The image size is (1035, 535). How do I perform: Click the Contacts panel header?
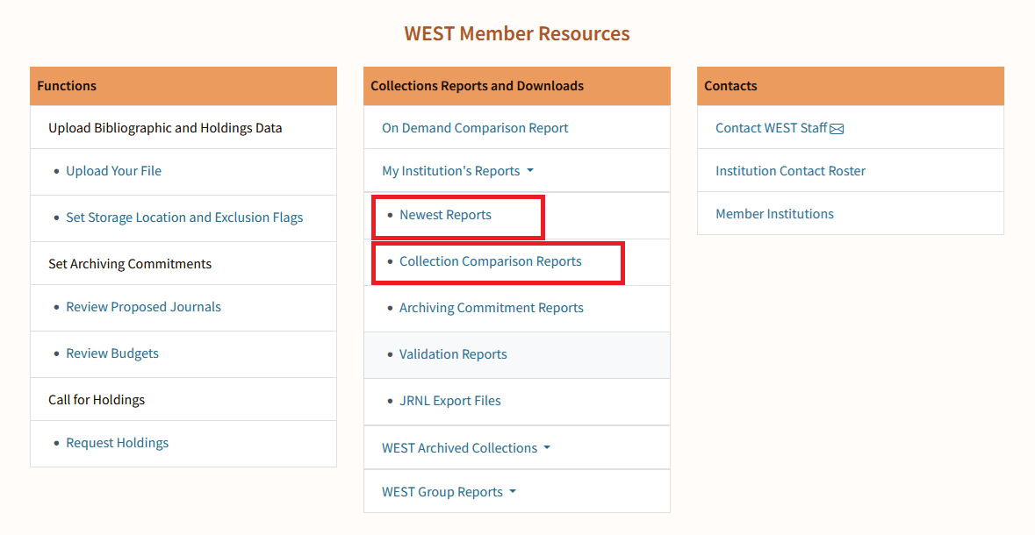pos(850,86)
